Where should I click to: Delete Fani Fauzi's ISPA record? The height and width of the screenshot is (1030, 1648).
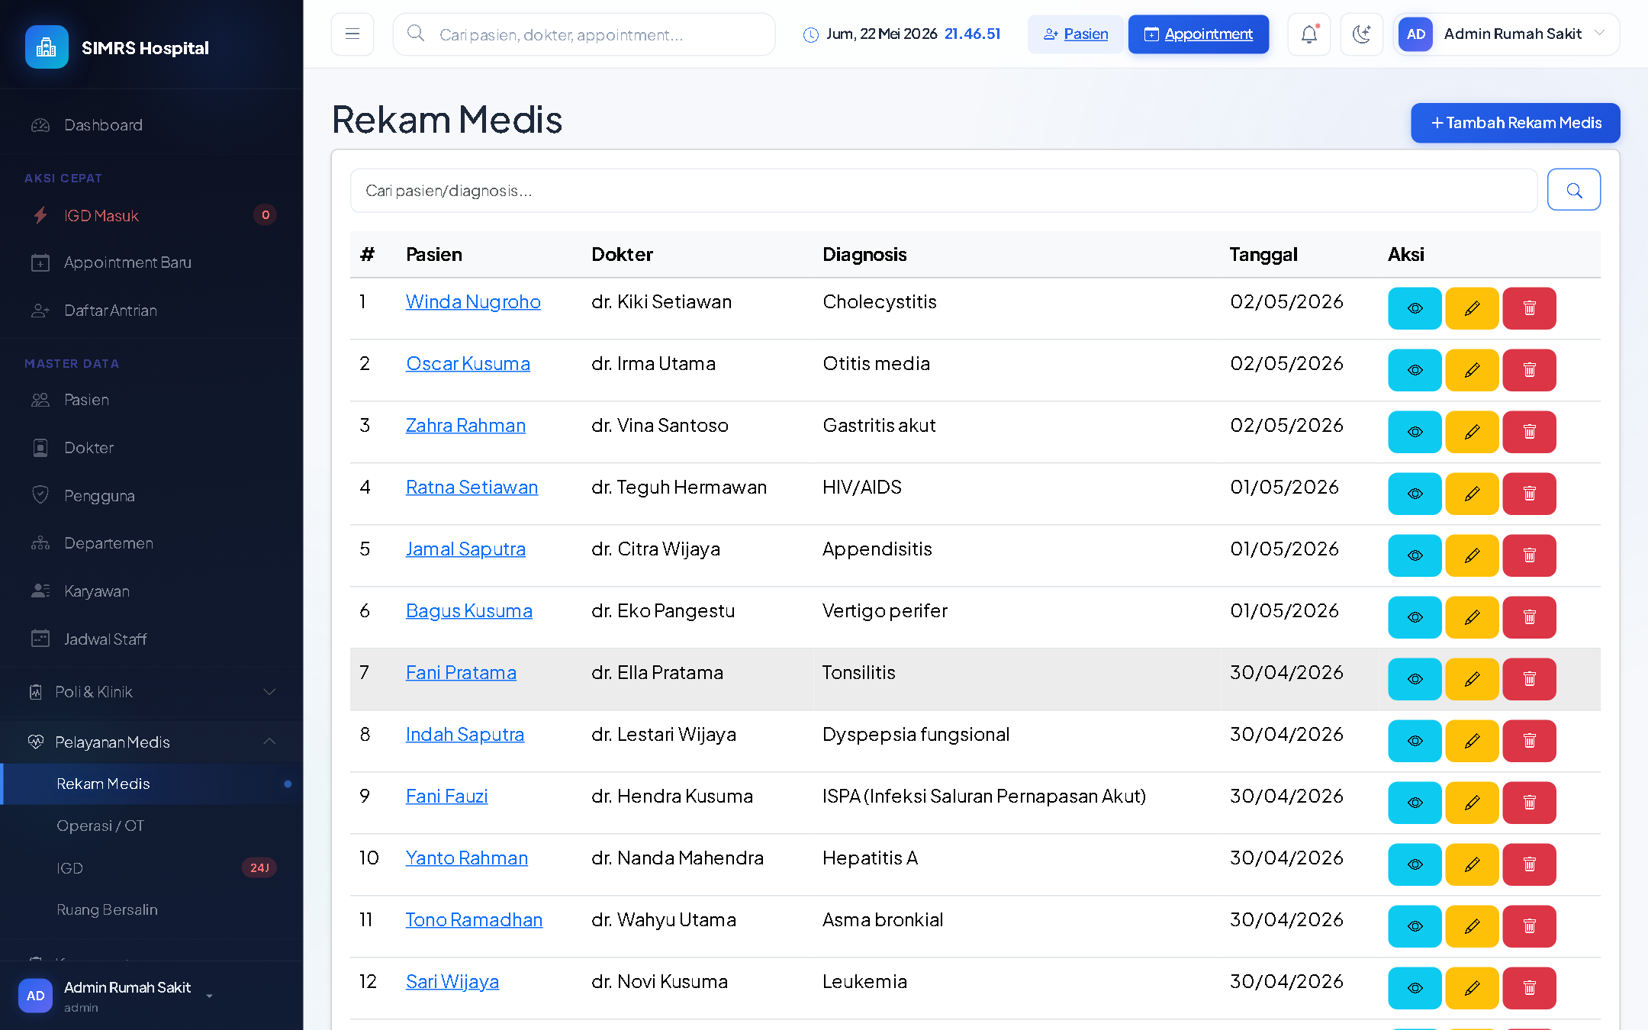pyautogui.click(x=1529, y=803)
